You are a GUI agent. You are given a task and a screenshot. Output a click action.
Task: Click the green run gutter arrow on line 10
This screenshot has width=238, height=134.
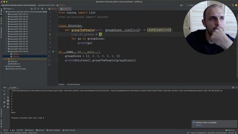(53, 52)
